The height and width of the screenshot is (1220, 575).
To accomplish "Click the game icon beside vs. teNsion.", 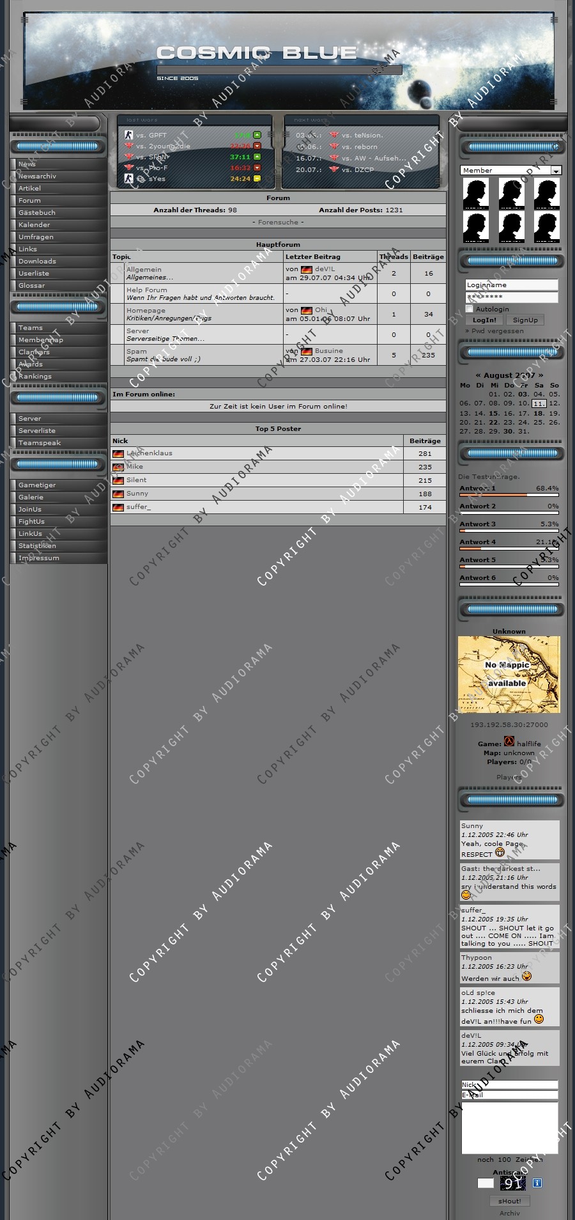I will [334, 135].
